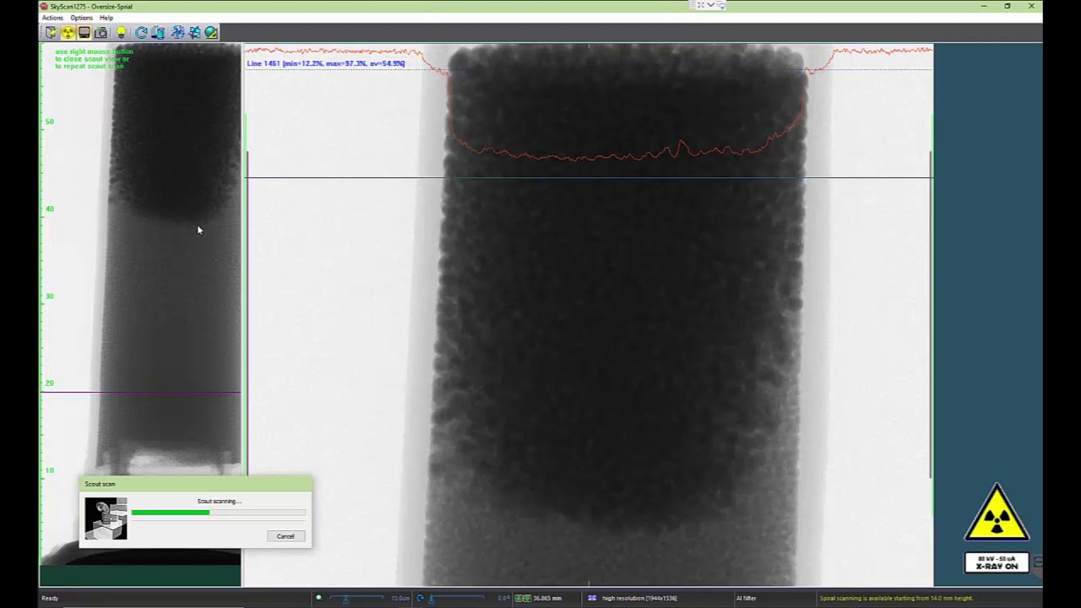1081x608 pixels.
Task: Click the 50 mark on scout height scale
Action: click(x=49, y=122)
